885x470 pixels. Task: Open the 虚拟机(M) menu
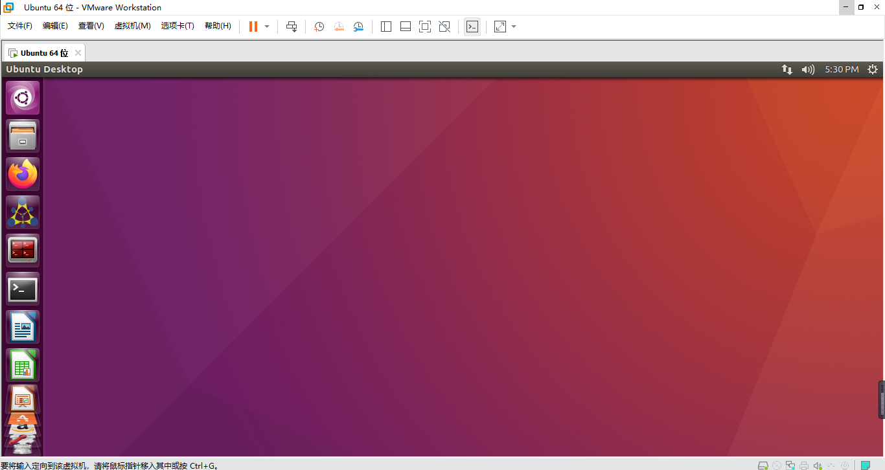132,26
